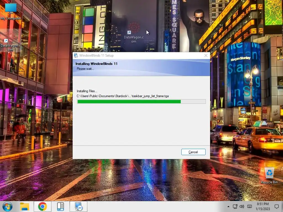
Task: Switch to the WindowBlinds setup taskbar icon
Action: [78, 206]
